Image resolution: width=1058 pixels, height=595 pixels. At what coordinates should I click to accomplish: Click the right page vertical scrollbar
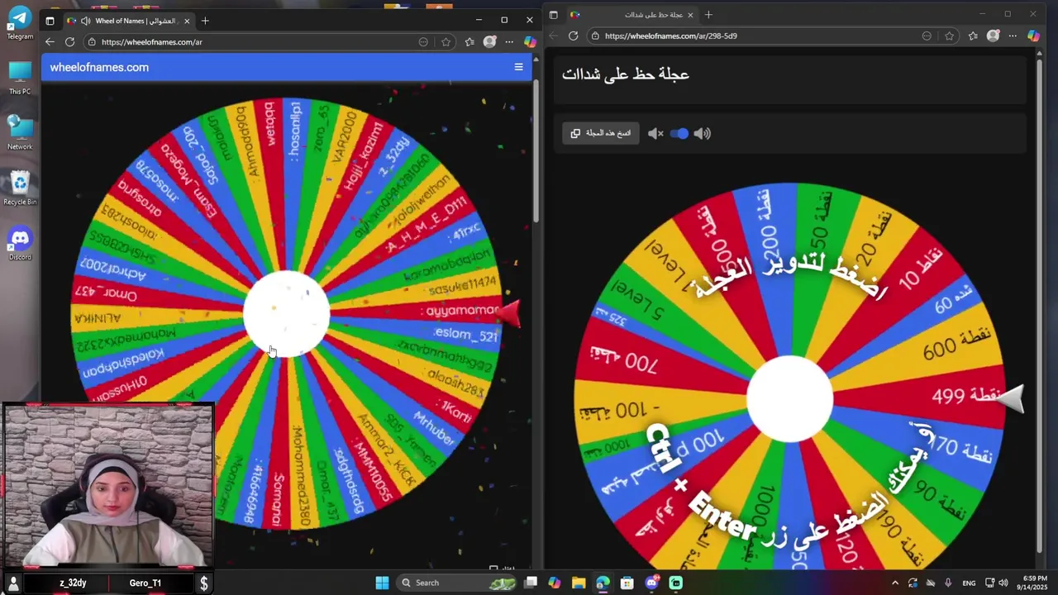pos(1040,306)
